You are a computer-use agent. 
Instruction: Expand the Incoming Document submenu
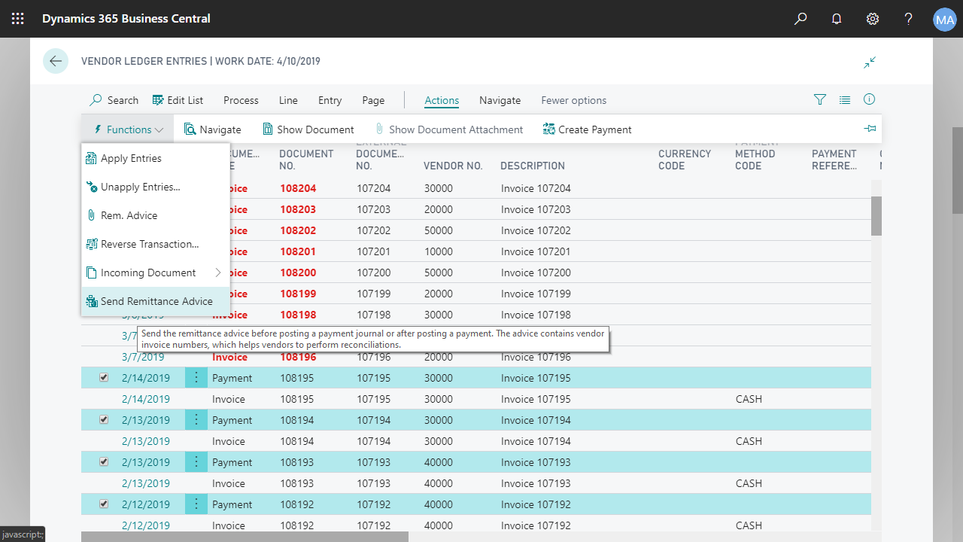(x=156, y=273)
